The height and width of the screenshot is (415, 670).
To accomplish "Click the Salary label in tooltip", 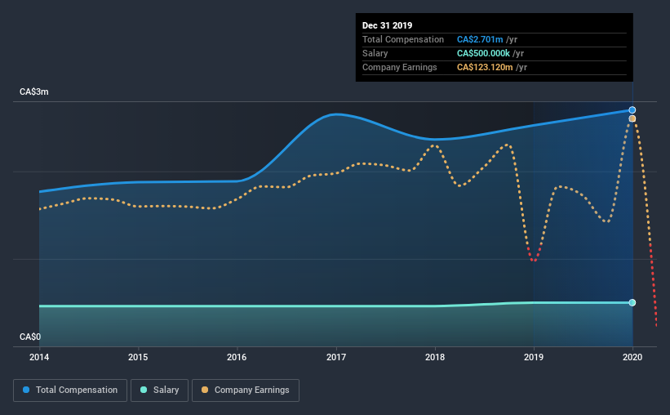I will point(375,53).
